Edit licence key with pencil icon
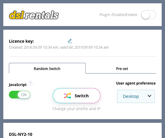This screenshot has width=165, height=138. 70,41
